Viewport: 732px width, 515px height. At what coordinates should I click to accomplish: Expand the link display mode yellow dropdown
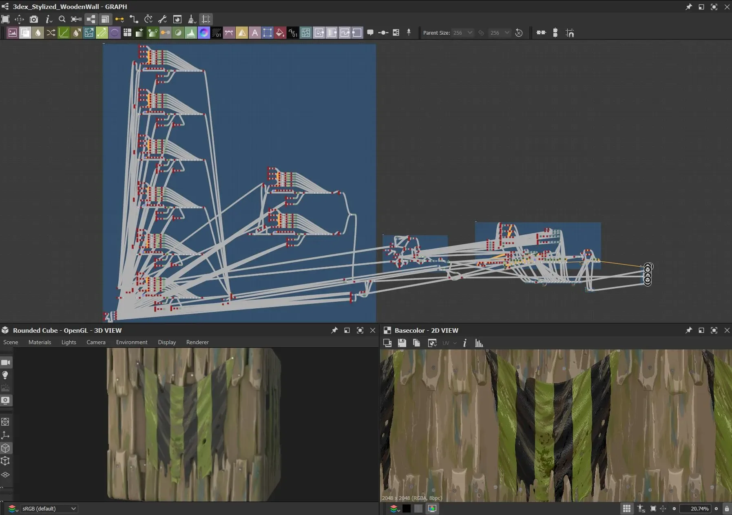point(119,19)
